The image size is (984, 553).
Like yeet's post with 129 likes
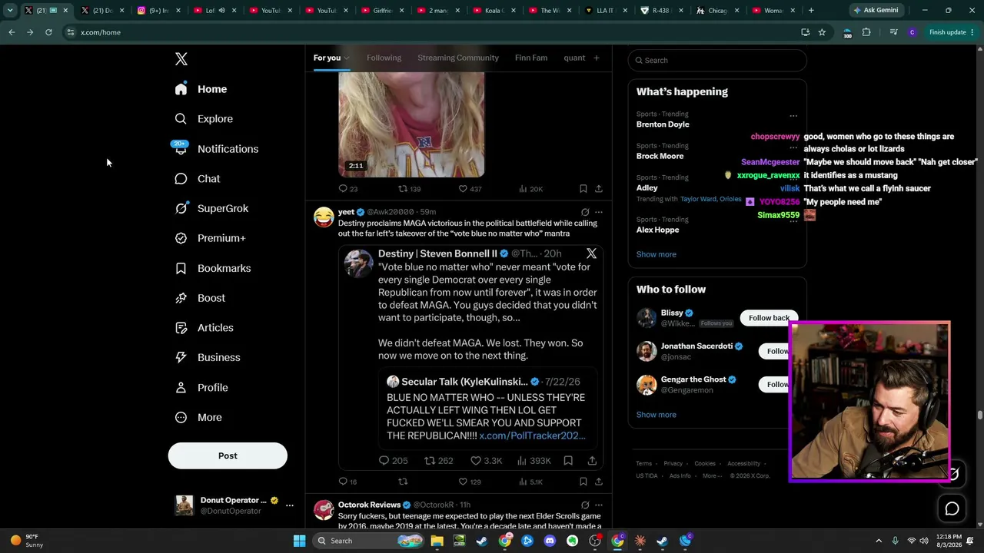tap(470, 482)
